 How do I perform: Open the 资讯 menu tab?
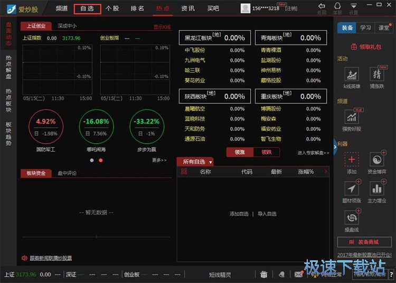point(188,8)
